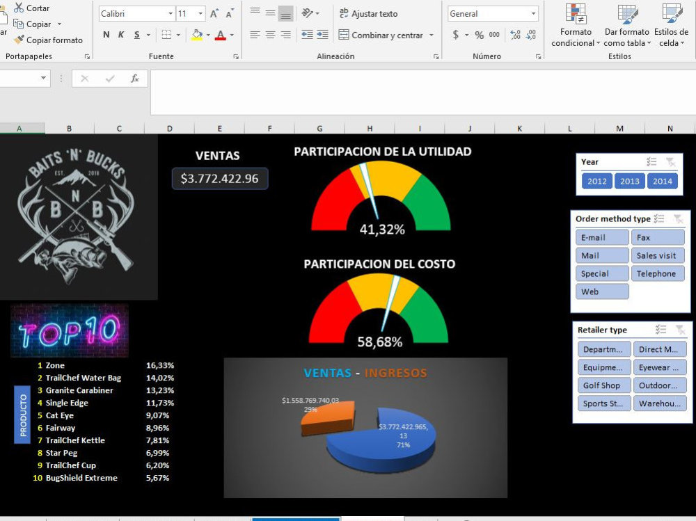Click the Copiar (copy) icon
The width and height of the screenshot is (696, 521).
click(x=18, y=24)
